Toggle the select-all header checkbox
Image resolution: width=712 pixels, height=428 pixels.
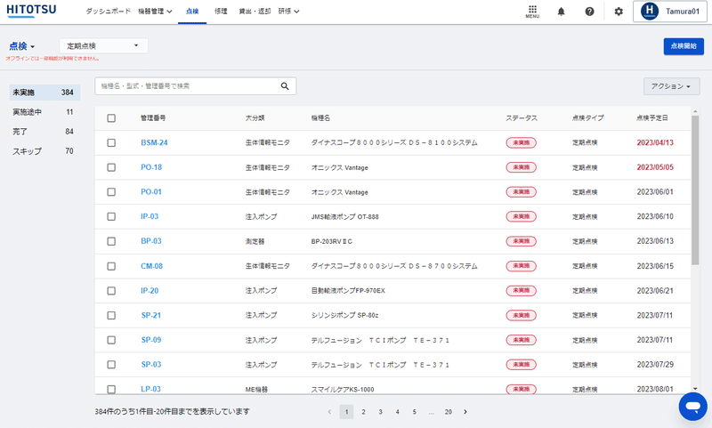(111, 118)
